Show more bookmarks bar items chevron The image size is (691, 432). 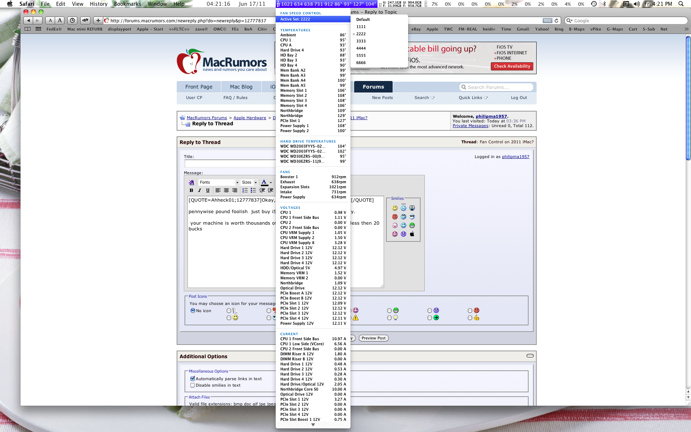pos(686,29)
